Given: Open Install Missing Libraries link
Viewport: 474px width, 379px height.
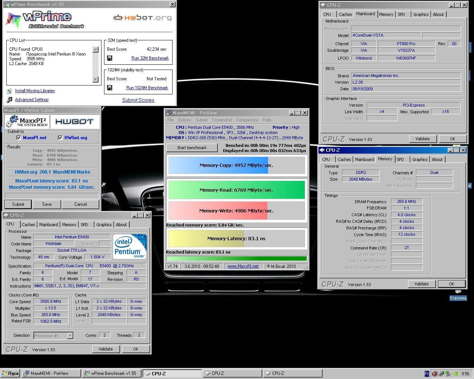Looking at the screenshot, I should [35, 91].
